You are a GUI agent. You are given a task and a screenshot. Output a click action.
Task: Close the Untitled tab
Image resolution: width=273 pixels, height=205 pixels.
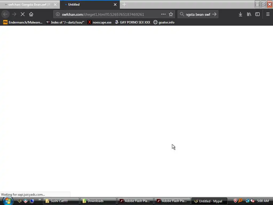point(115,5)
